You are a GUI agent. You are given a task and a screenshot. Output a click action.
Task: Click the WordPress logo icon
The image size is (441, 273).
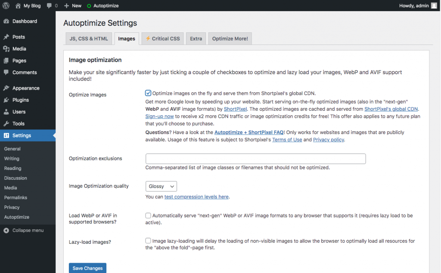6,6
